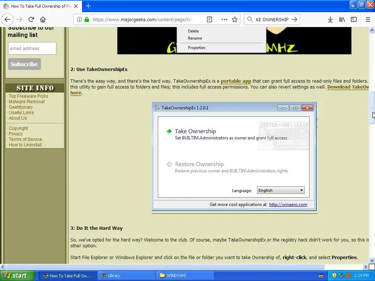Open Useful Links in Site Info

click(21, 113)
